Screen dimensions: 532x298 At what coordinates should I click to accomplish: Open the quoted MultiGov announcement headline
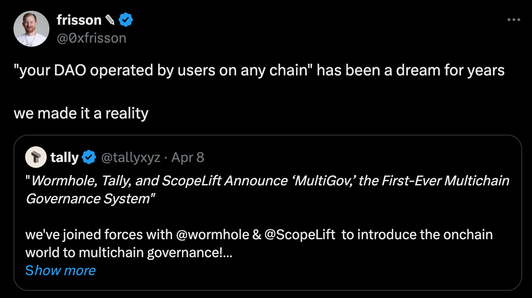(267, 189)
